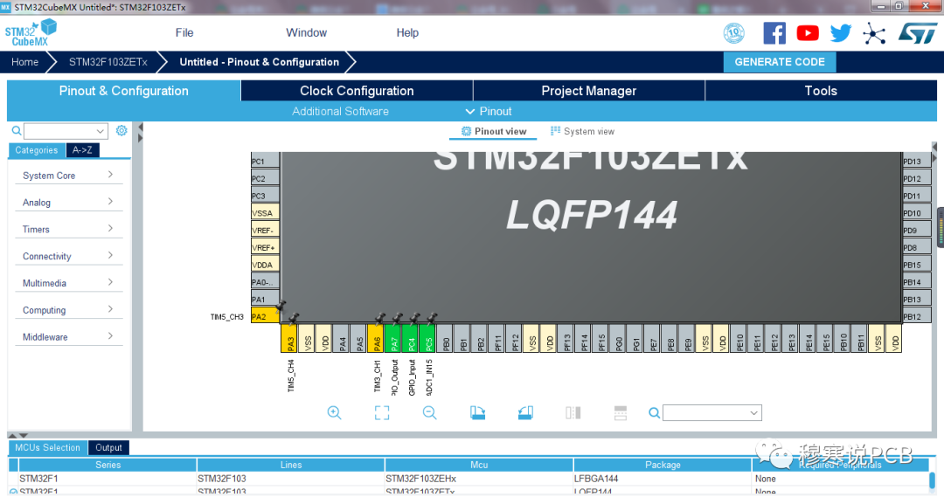The image size is (944, 497).
Task: Click the ST logo icon
Action: [918, 33]
